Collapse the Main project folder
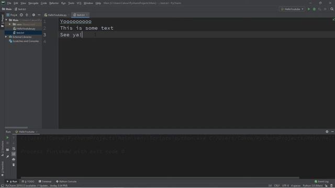The image size is (335, 188). [6, 20]
